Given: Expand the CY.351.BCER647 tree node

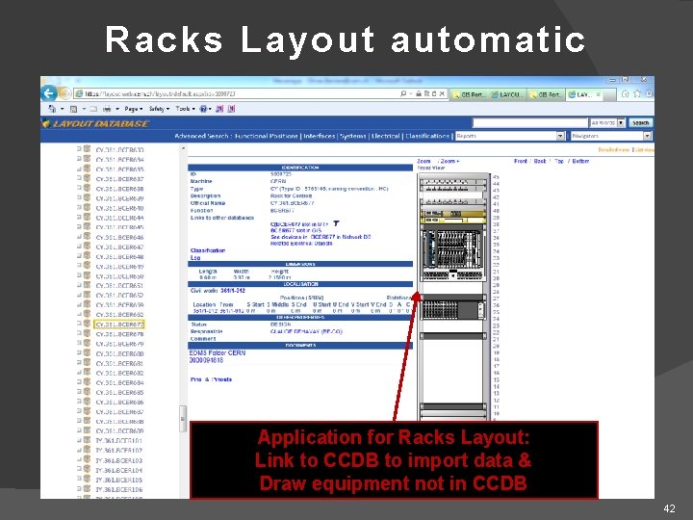Looking at the screenshot, I should click(79, 247).
